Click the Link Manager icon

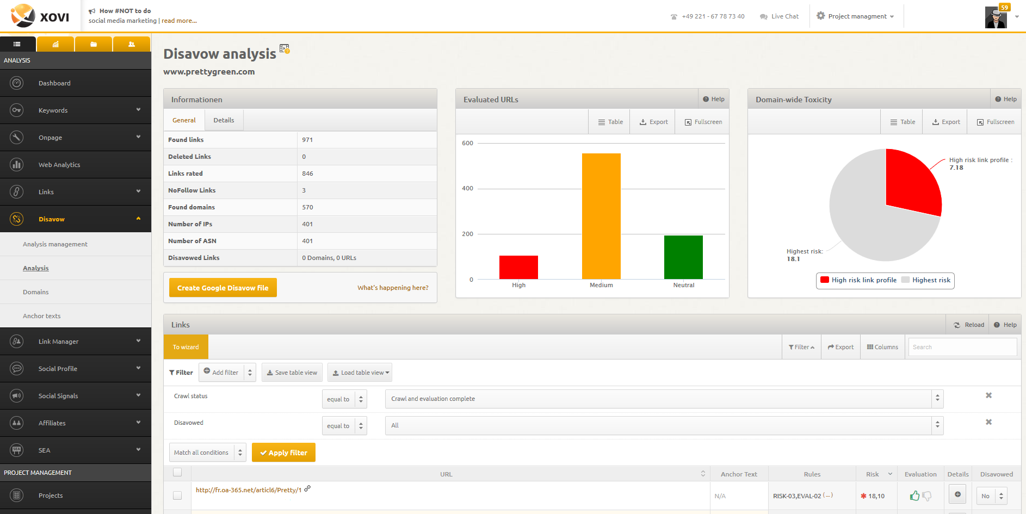17,342
